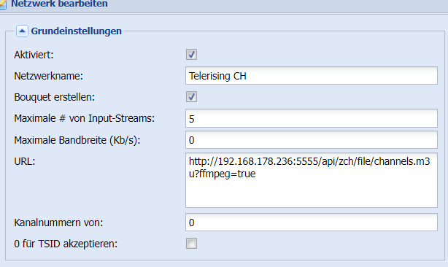
Task: Enable the 0 für TSID akzeptieren checkbox
Action: [x=191, y=244]
